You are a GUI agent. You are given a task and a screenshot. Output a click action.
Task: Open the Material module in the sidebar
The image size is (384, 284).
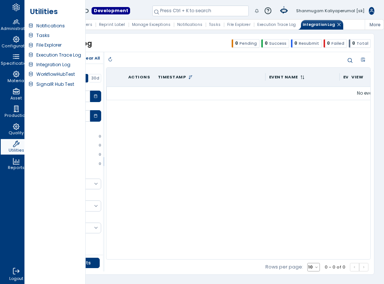(13, 77)
